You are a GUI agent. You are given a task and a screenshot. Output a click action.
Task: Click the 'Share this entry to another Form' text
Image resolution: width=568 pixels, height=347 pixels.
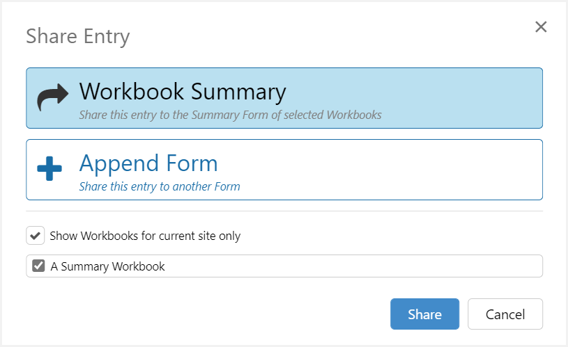click(160, 186)
